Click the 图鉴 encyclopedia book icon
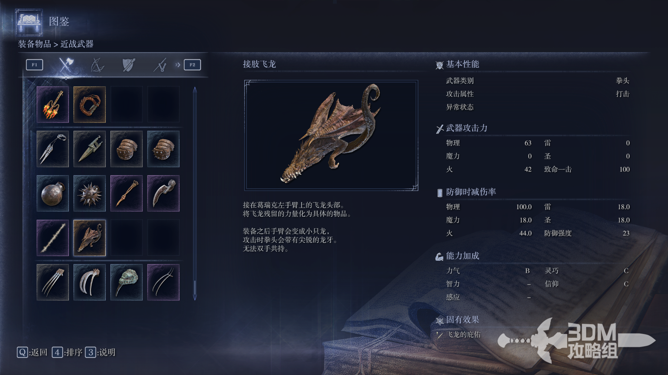 click(29, 22)
